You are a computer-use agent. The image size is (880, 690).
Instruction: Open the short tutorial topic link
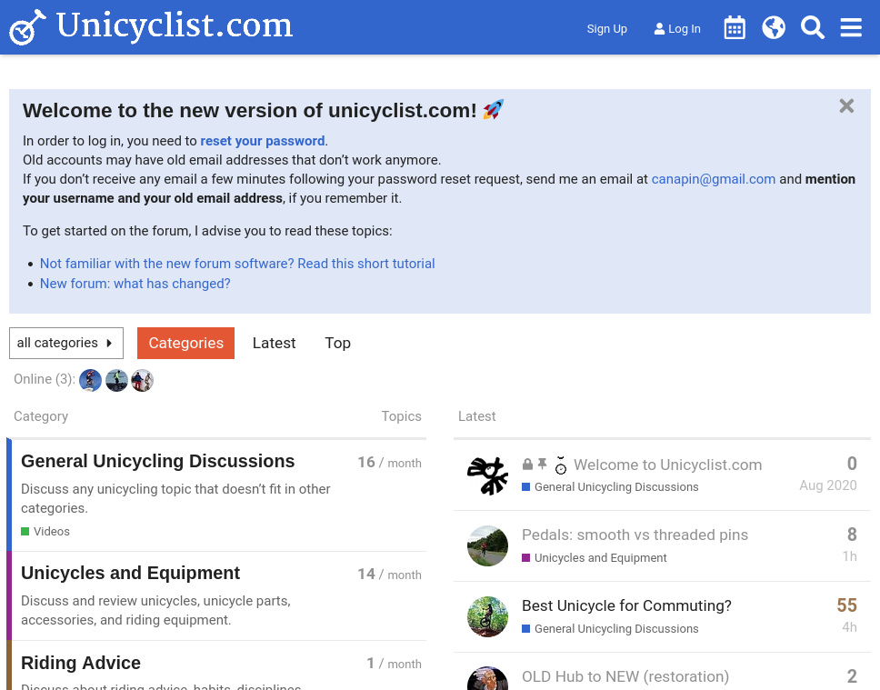237,264
